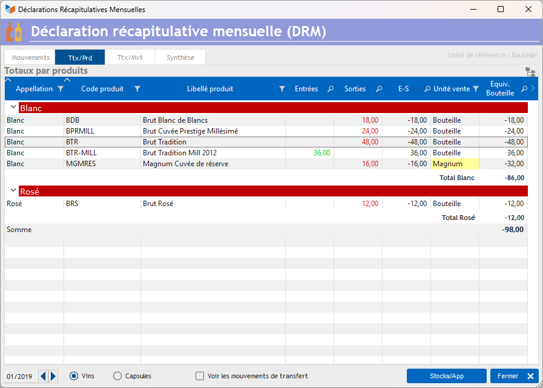This screenshot has width=543, height=388.
Task: Select the Capsules radio option
Action: (117, 376)
